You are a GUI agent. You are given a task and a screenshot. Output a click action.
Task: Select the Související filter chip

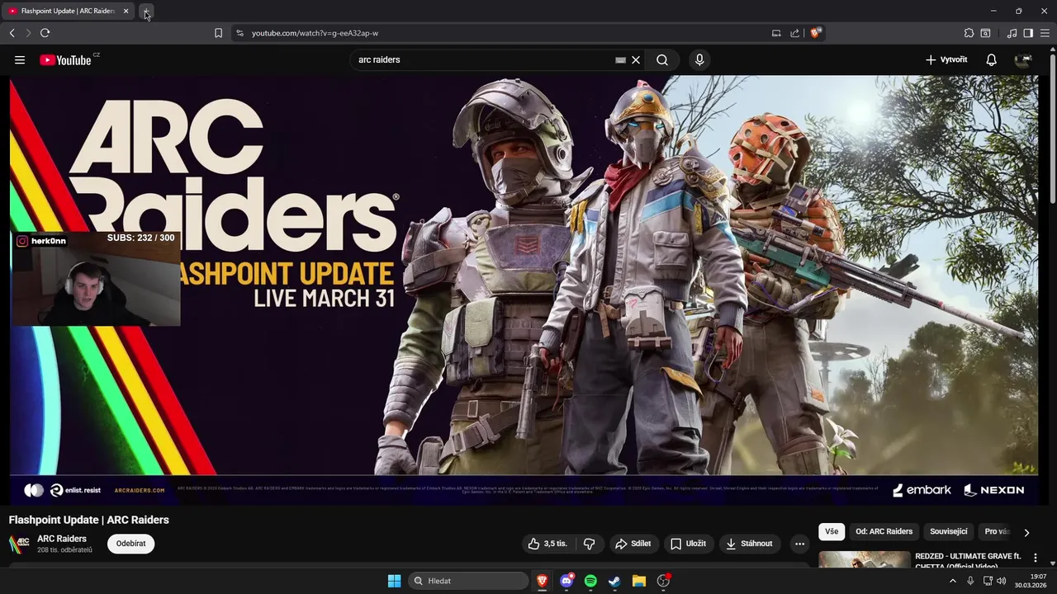point(949,531)
